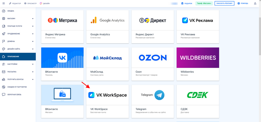Select the Приложения menu item
Screen dimensions: 261x122
click(x=18, y=57)
